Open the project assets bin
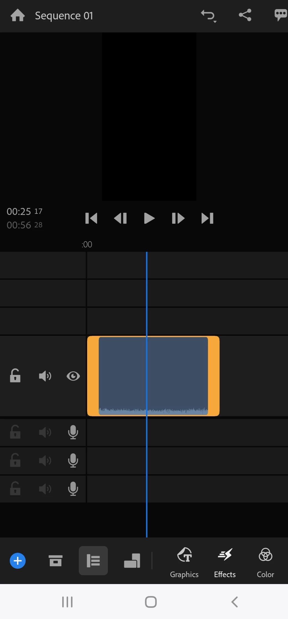288x619 pixels. pyautogui.click(x=56, y=561)
